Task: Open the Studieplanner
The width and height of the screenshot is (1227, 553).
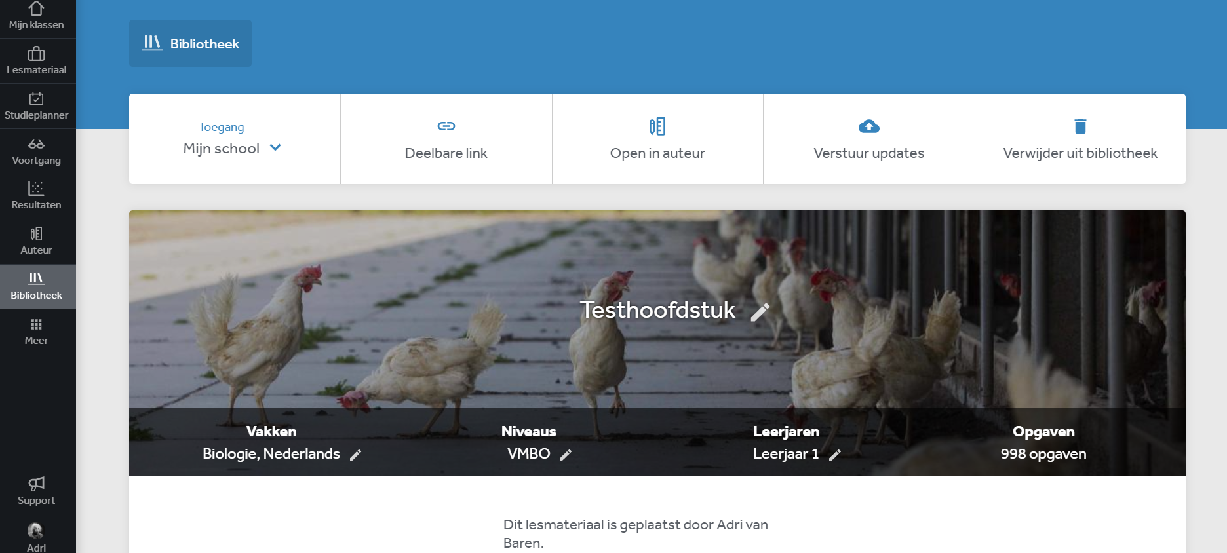Action: click(37, 106)
